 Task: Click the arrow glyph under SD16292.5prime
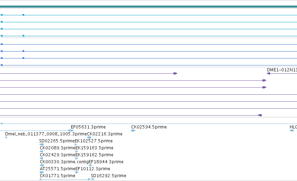(x=92, y=179)
